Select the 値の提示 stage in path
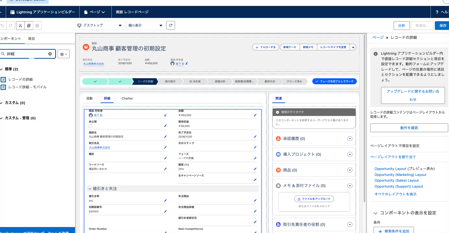 [170, 81]
